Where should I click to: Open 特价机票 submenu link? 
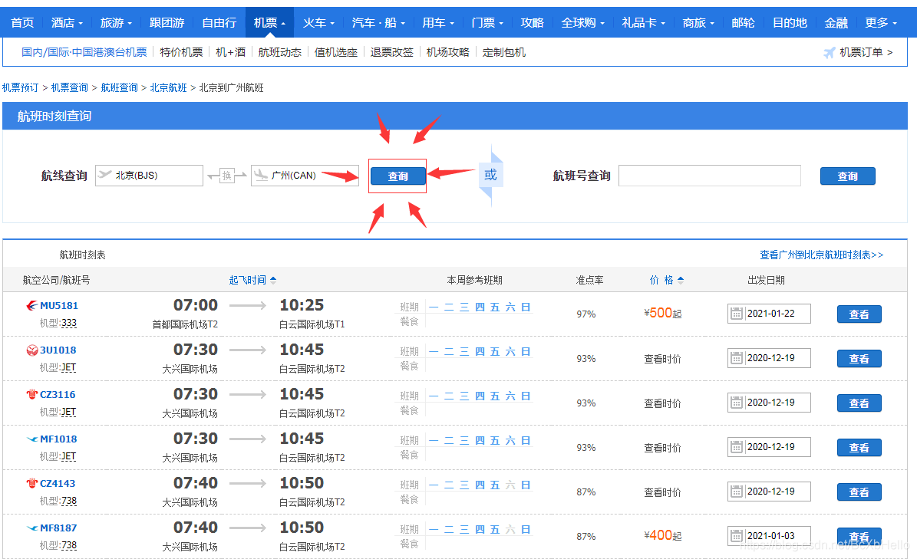point(181,53)
